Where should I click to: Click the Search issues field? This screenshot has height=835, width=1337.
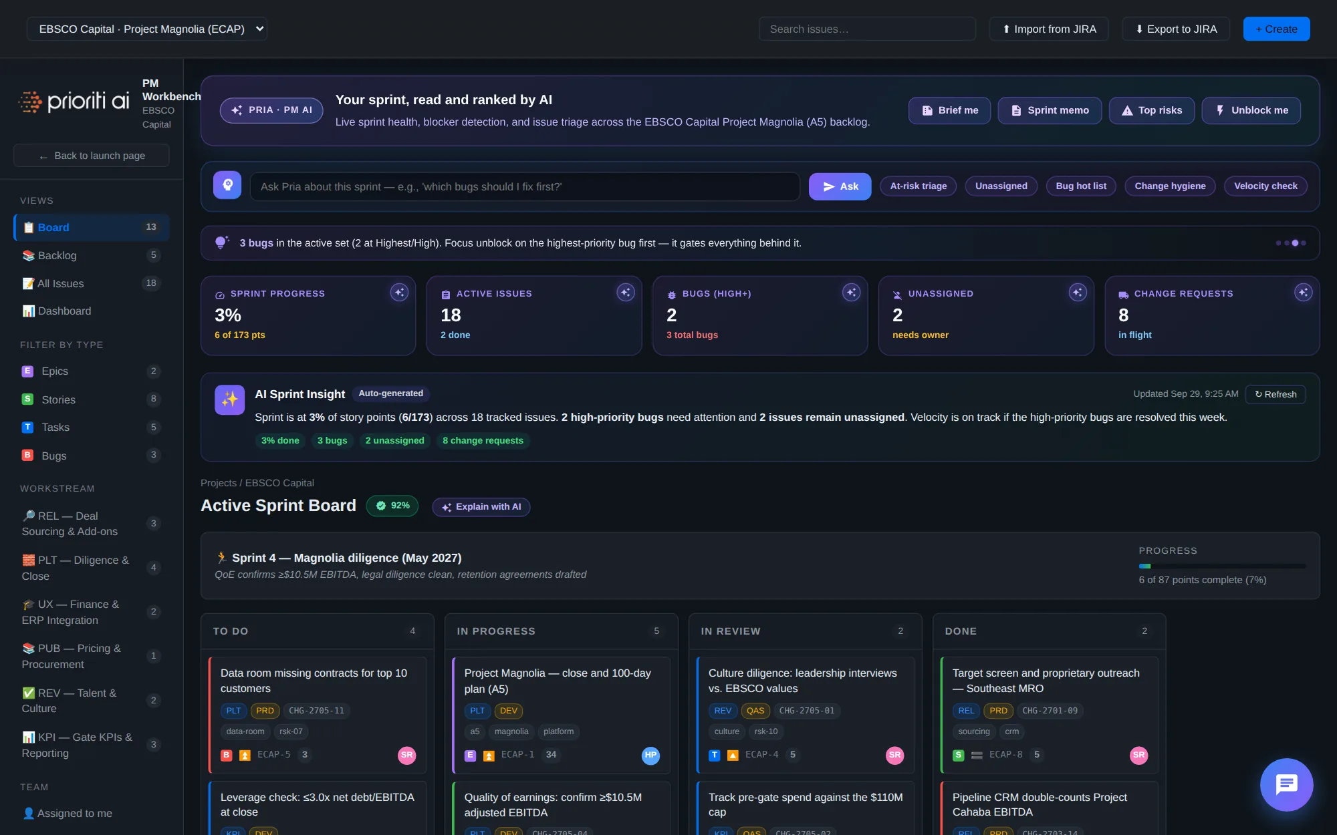coord(867,29)
